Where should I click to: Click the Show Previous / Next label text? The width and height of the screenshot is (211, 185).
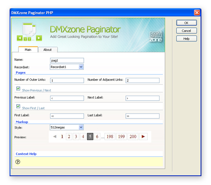pyautogui.click(x=37, y=90)
